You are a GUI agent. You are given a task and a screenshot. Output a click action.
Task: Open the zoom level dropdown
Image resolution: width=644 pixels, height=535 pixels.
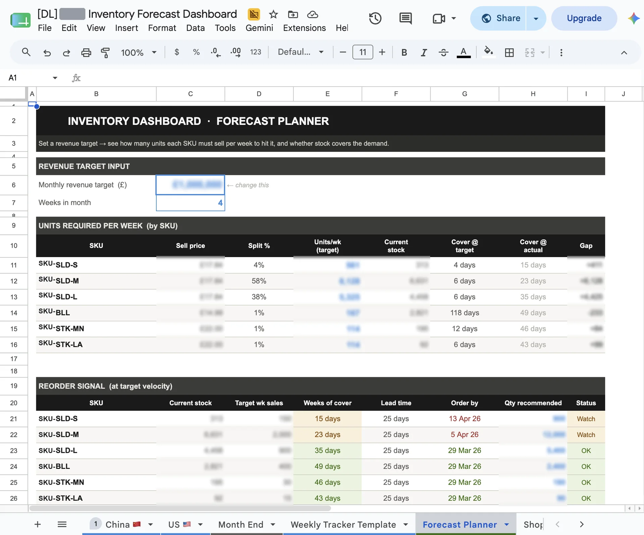click(x=139, y=52)
